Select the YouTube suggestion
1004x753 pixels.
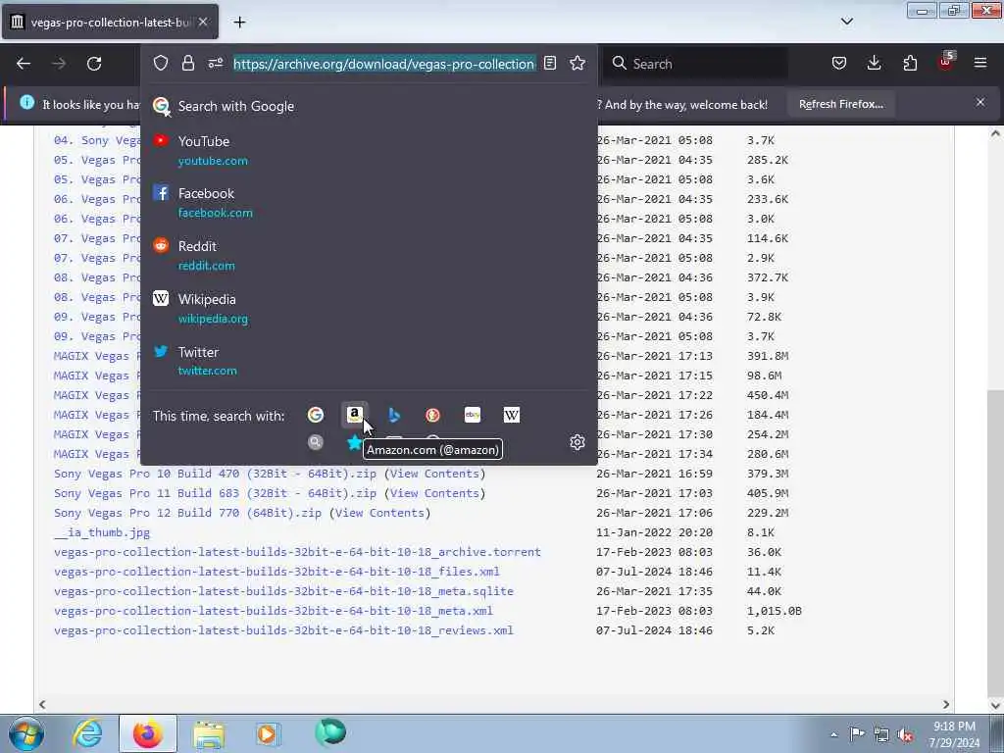(x=369, y=150)
